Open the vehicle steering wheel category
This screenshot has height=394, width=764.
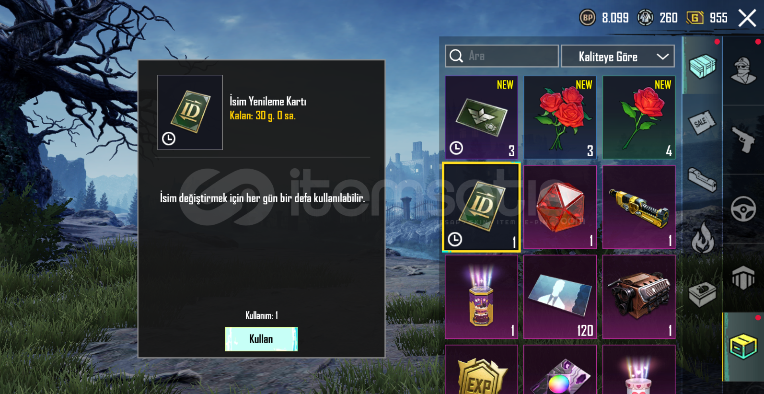(743, 209)
